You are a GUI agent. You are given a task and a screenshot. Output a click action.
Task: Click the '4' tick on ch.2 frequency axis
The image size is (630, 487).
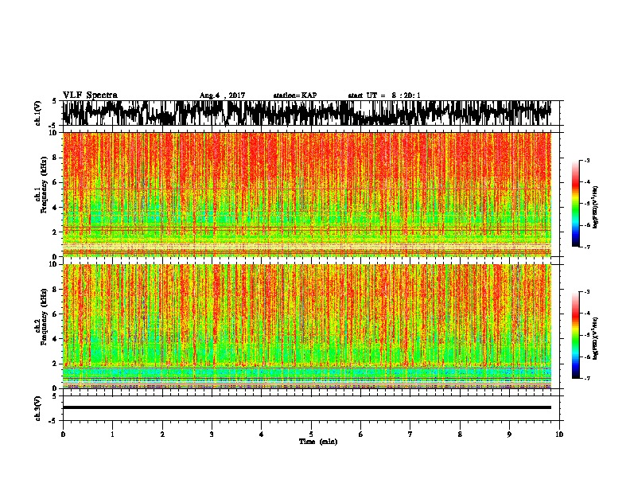56,339
